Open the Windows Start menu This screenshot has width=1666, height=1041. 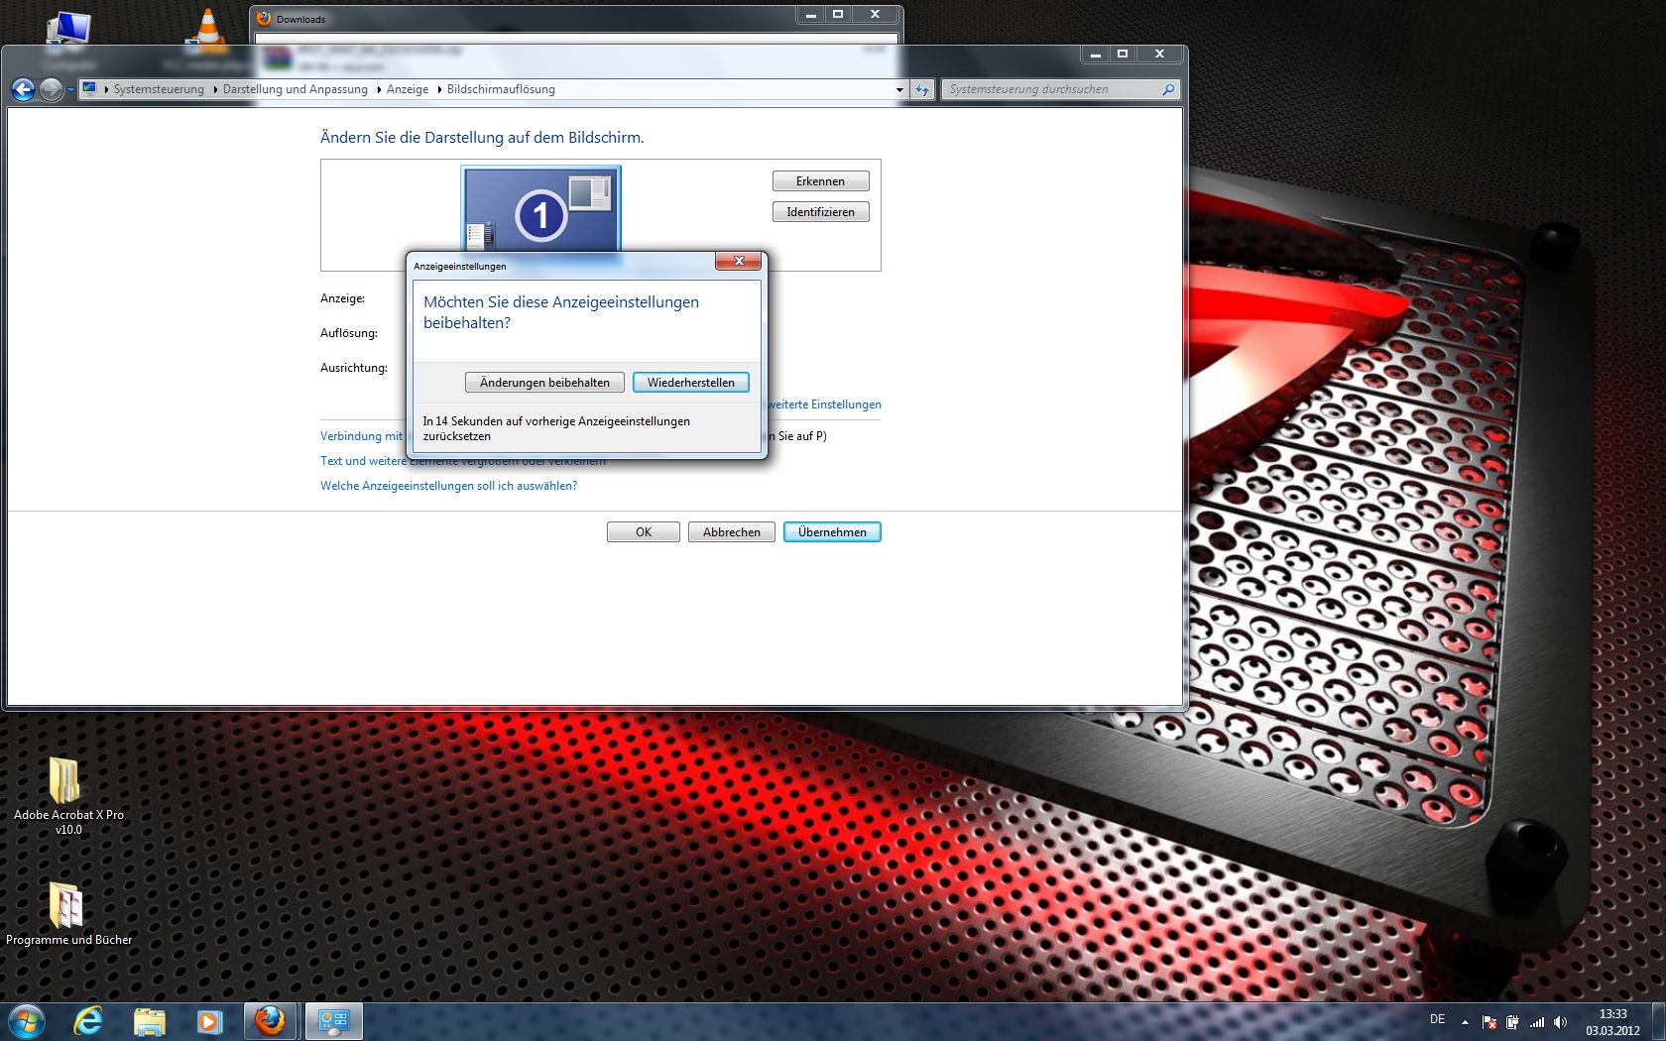[x=26, y=1020]
